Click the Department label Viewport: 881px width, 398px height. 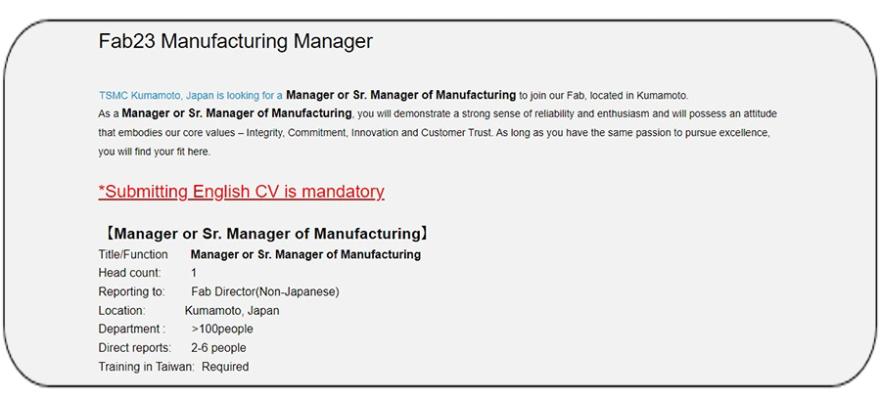[x=132, y=330]
